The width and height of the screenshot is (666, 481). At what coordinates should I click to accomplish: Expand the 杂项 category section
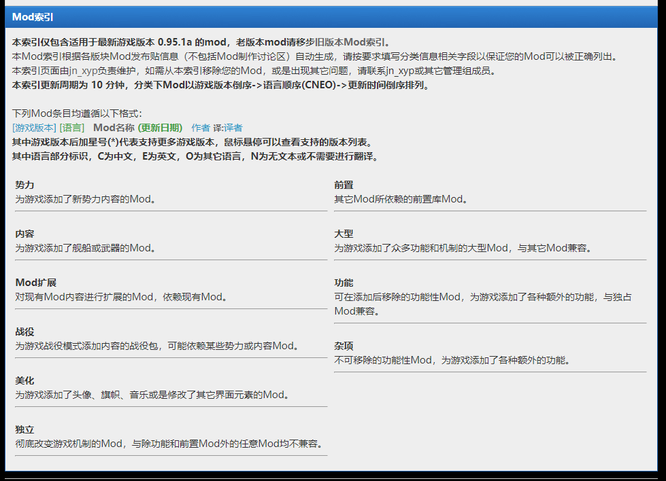click(344, 346)
